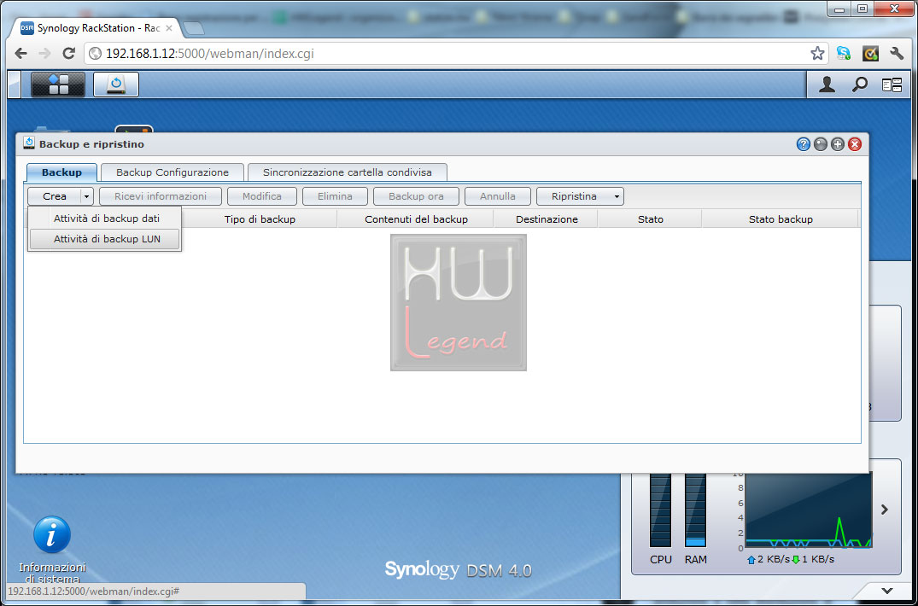Sort by Destinazione column
The height and width of the screenshot is (606, 918).
coord(547,219)
